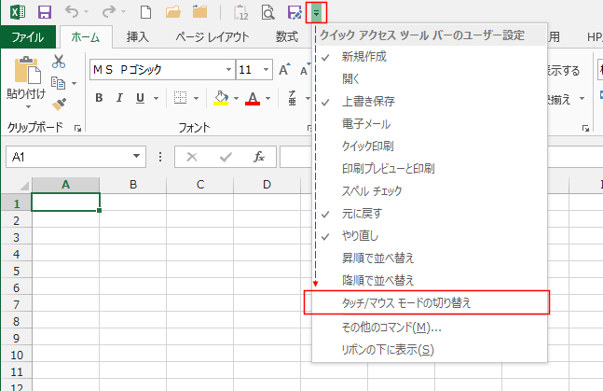This screenshot has height=391, width=603.
Task: Expand font color dropdown arrow
Action: (x=268, y=99)
